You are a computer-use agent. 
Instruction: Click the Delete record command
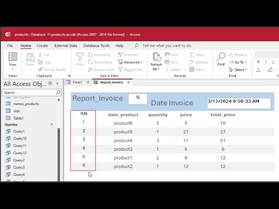pyautogui.click(x=173, y=70)
